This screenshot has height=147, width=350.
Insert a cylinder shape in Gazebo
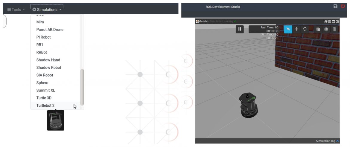tap(334, 29)
